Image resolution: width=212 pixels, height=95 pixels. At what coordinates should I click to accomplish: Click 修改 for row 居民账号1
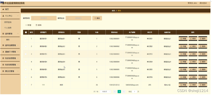[x=193, y=39]
